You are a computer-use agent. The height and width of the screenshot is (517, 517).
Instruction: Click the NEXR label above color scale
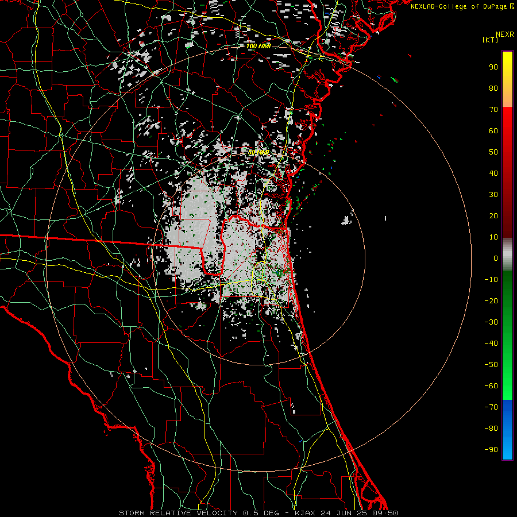coord(505,34)
